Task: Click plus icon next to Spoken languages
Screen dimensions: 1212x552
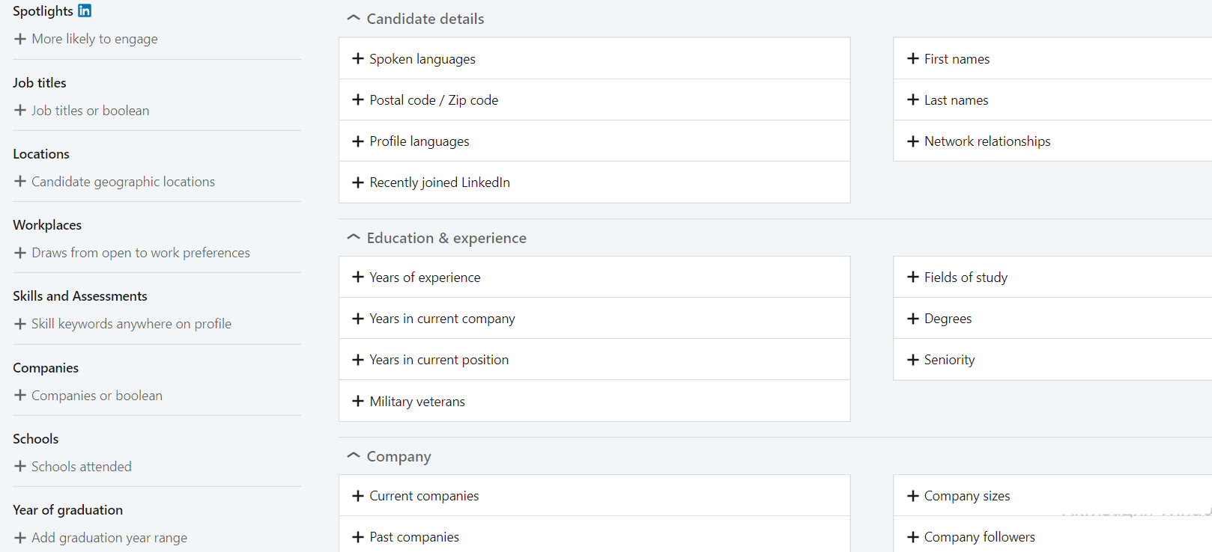Action: click(x=358, y=58)
